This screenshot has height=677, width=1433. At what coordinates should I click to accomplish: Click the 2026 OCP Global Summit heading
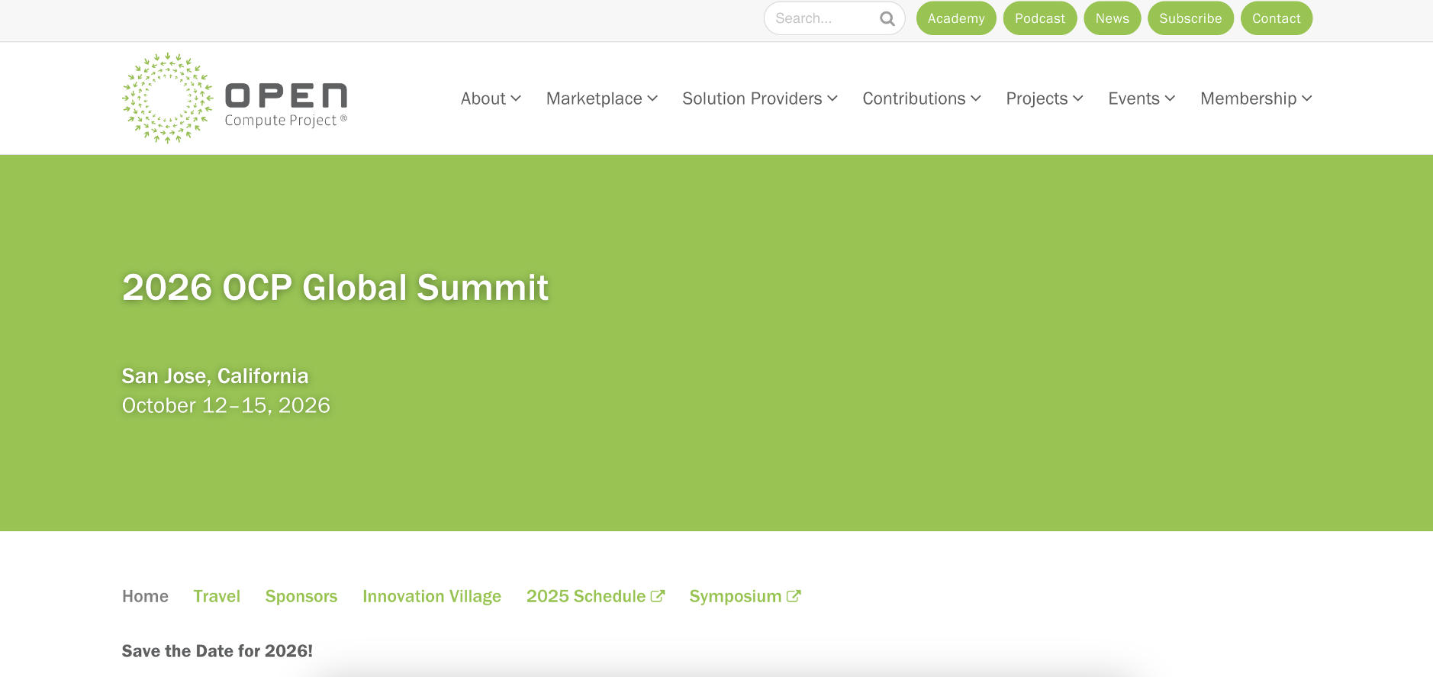coord(335,288)
